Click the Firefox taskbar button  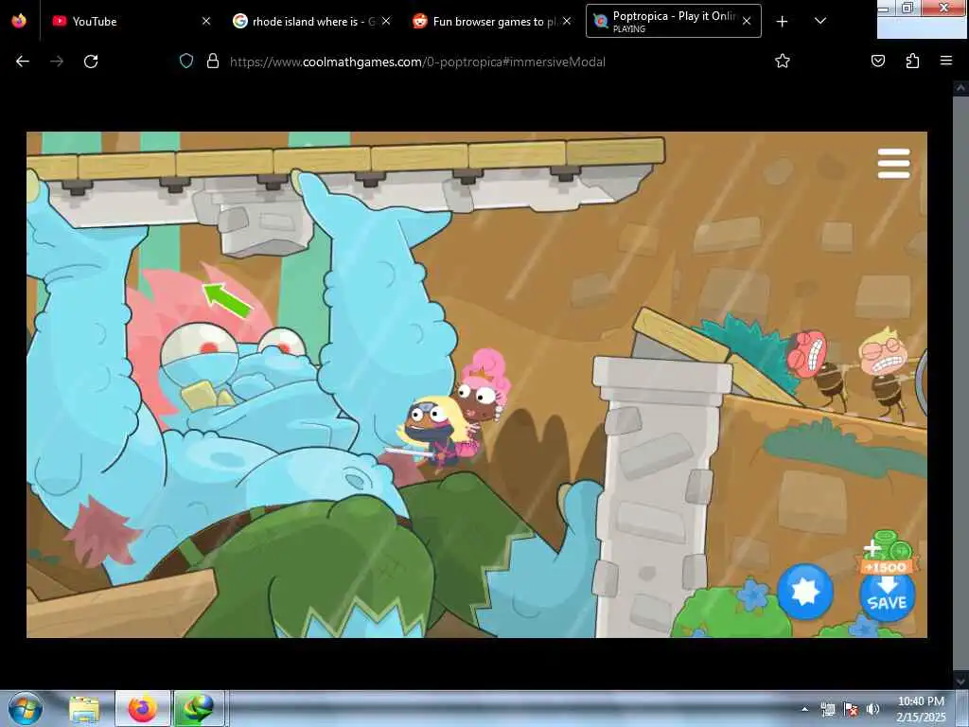tap(142, 708)
